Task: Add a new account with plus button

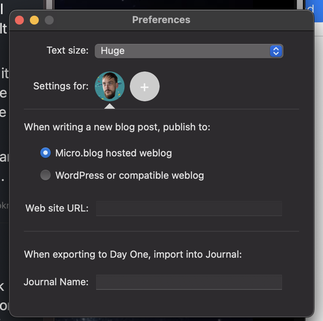Action: coord(144,86)
